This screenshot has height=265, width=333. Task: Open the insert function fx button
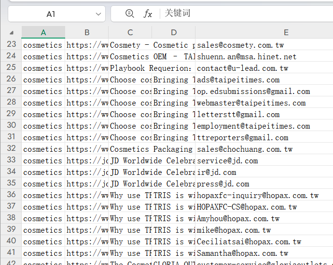tap(148, 14)
